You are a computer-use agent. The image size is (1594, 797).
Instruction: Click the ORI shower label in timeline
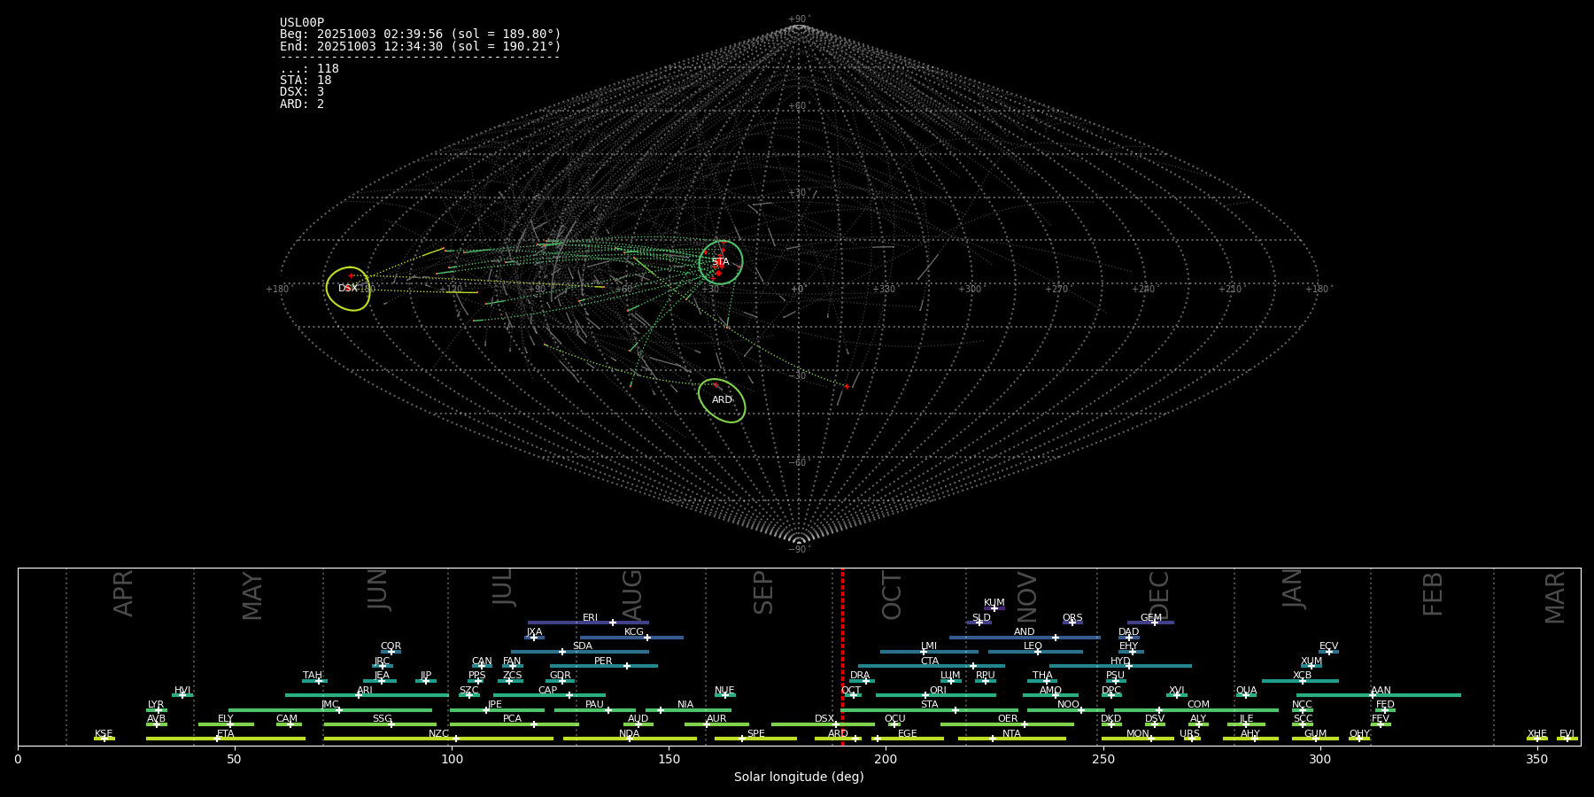pyautogui.click(x=938, y=690)
